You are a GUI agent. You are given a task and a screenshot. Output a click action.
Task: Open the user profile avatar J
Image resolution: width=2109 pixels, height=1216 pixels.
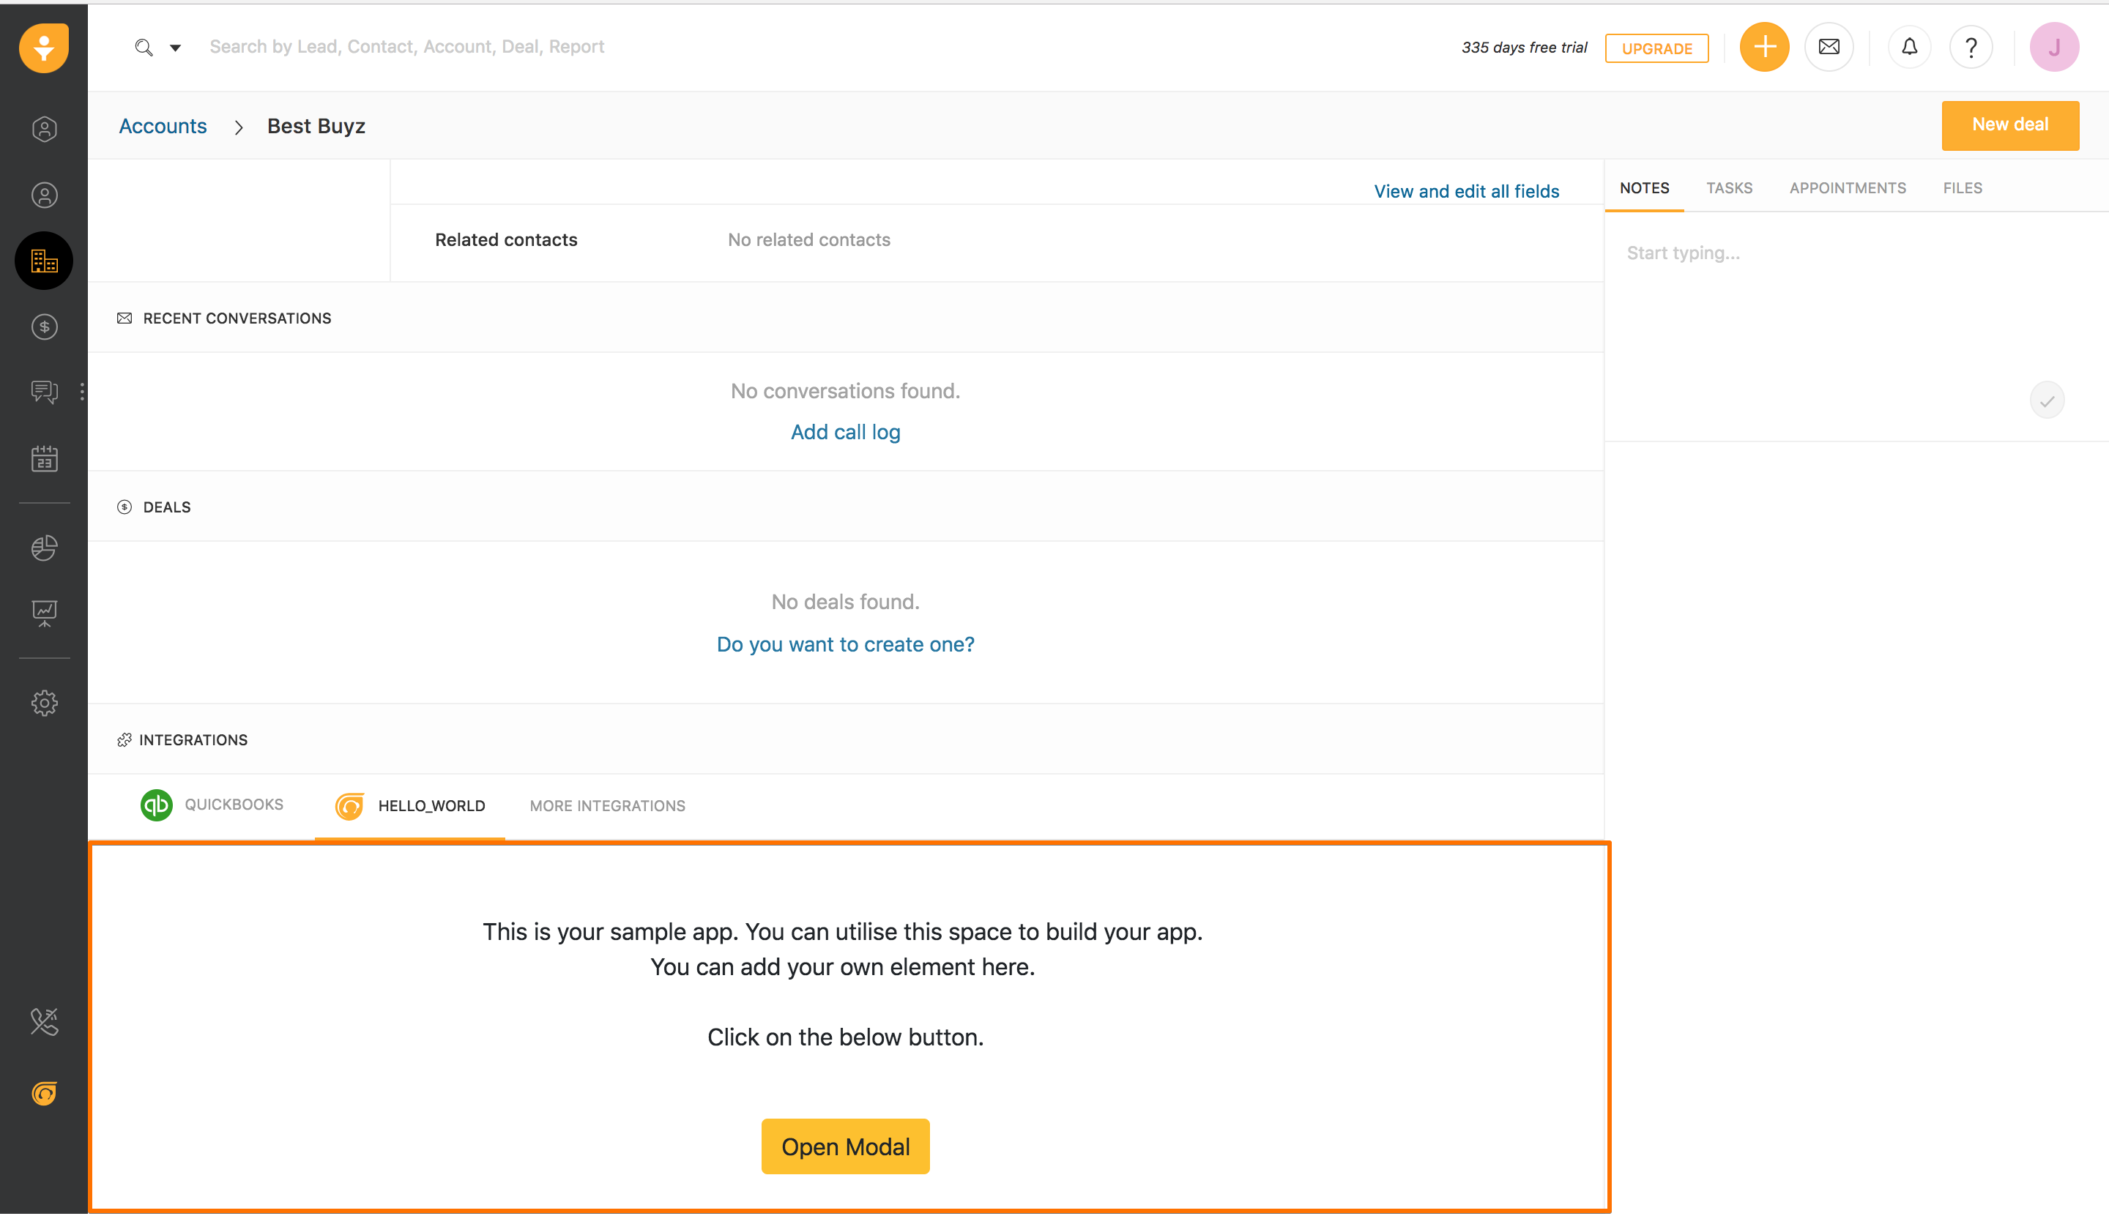coord(2054,47)
